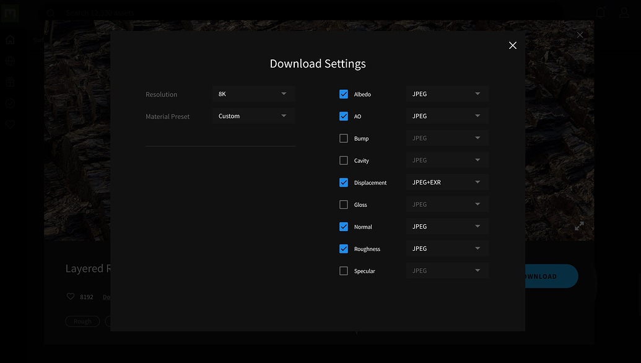Open the Bump format dropdown
The image size is (641, 363).
pyautogui.click(x=447, y=138)
